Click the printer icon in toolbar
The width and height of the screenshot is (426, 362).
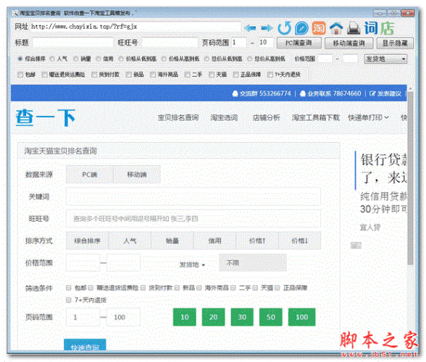354,28
